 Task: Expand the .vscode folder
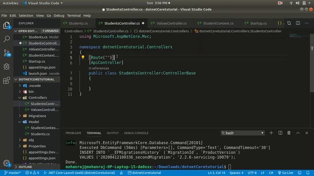(x=20, y=86)
